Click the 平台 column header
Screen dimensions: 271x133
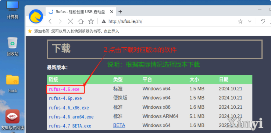[x=147, y=79]
